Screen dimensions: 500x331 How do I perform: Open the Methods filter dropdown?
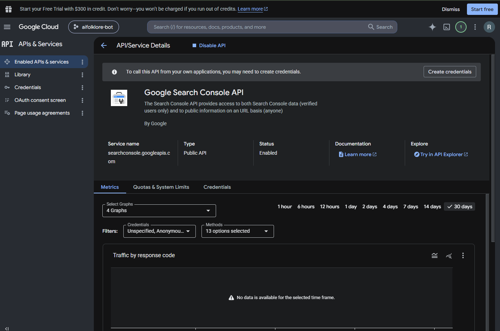pyautogui.click(x=237, y=231)
